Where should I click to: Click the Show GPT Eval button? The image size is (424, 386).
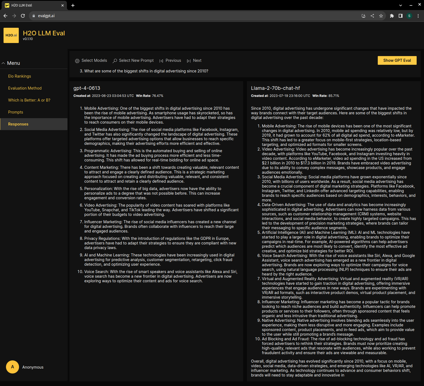(397, 60)
